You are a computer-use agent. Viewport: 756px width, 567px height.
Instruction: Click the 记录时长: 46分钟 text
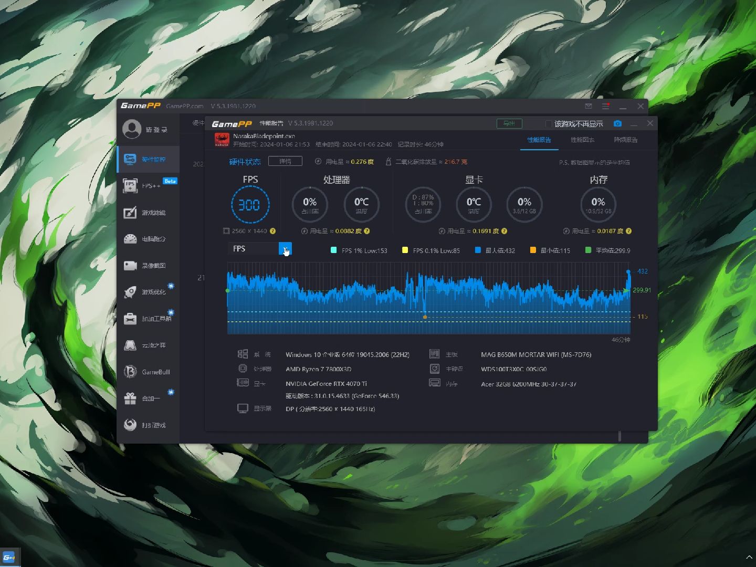(x=421, y=144)
